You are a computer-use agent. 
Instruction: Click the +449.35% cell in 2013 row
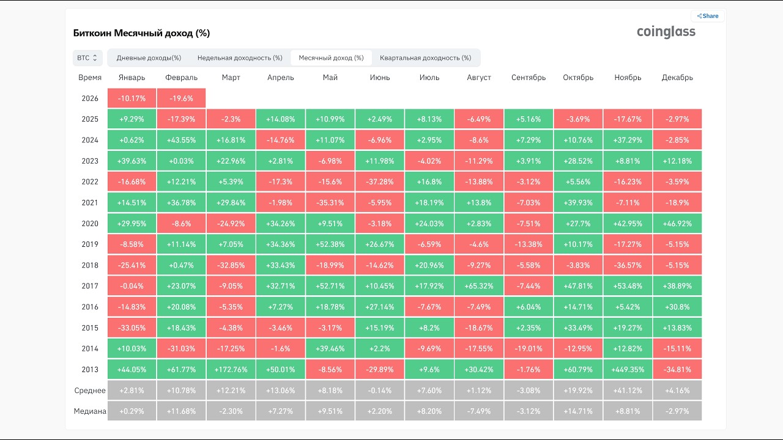[x=628, y=369]
